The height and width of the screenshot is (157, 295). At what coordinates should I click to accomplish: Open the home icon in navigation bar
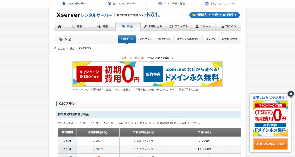60,26
